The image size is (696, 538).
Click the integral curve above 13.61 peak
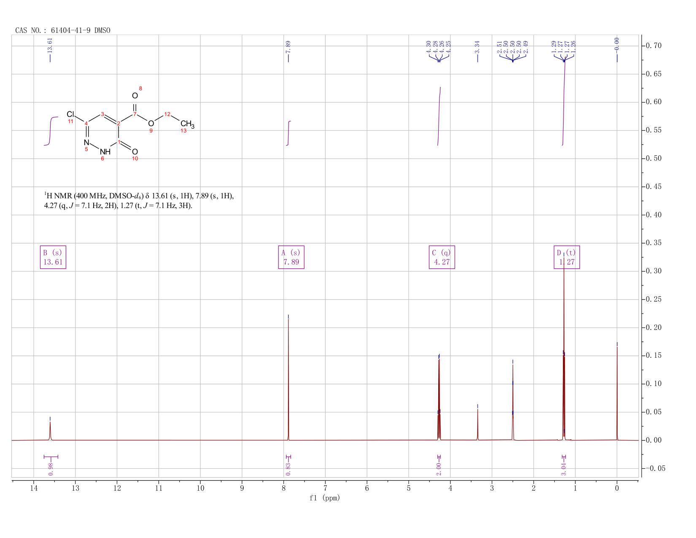[x=51, y=131]
